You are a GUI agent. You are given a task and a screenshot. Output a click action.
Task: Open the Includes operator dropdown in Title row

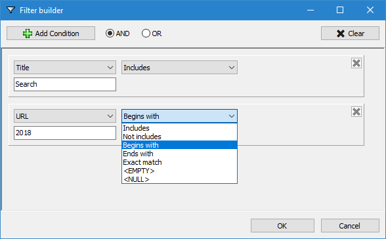pos(179,68)
